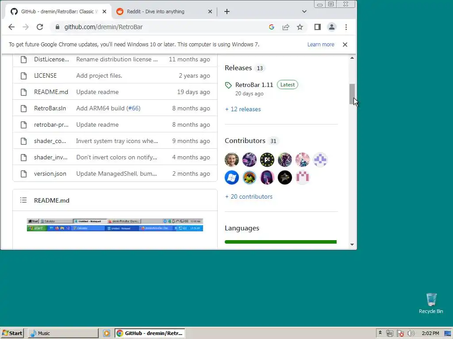Screen dimensions: 453x339
Task: Click the padlock site info icon
Action: pos(58,27)
